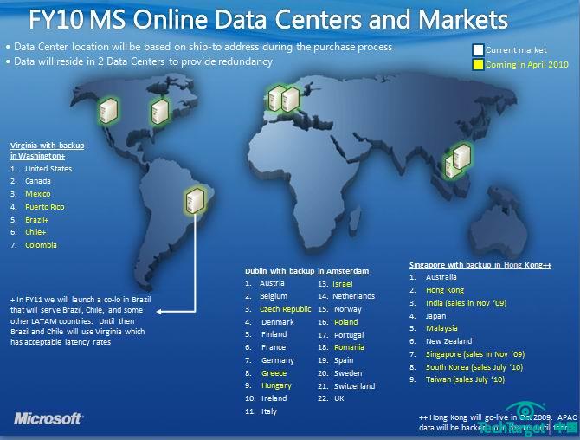Click the 'Spain' list entry
The image size is (580, 440).
[344, 360]
